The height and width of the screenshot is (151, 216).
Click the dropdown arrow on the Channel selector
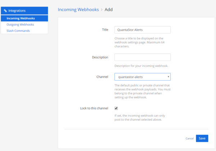coord(168,77)
